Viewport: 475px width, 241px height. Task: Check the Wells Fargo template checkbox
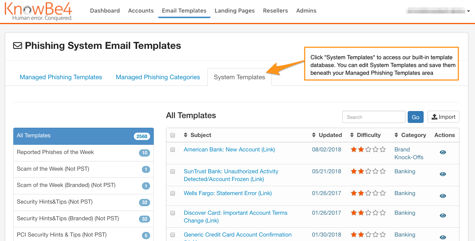click(x=173, y=193)
